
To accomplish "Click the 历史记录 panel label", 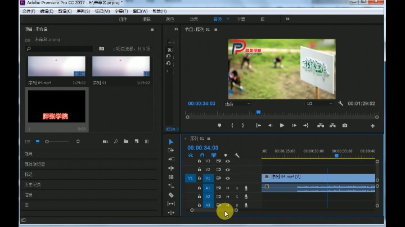I will (32, 184).
